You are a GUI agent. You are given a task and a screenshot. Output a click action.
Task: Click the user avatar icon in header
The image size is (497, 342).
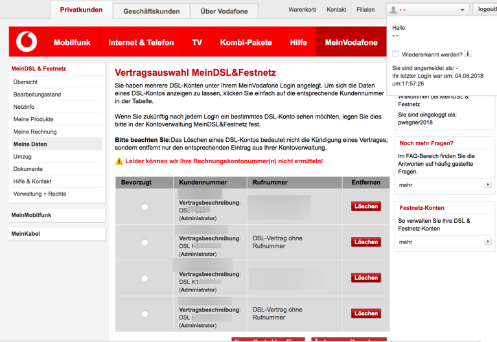(393, 10)
